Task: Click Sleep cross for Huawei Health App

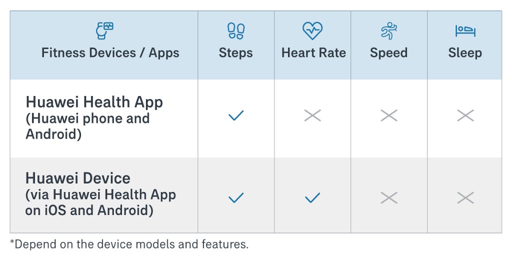Action: pos(465,116)
